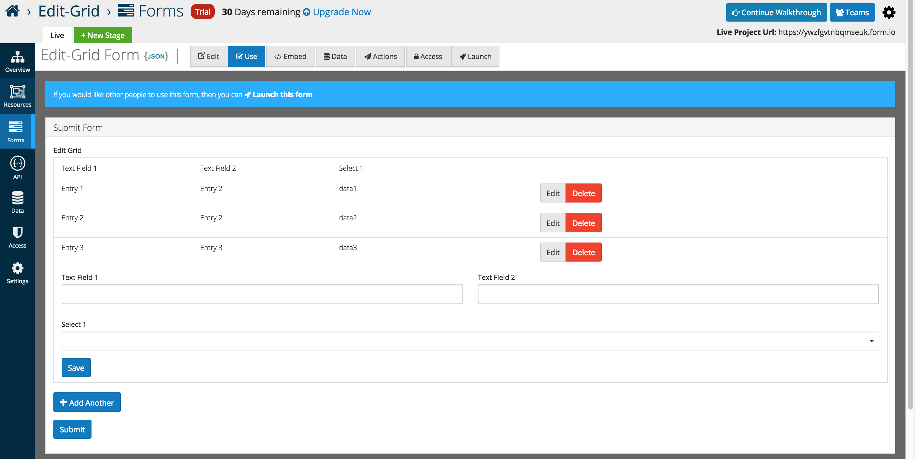Viewport: 915px width, 459px height.
Task: Open the Select 1 dropdown
Action: pos(470,341)
